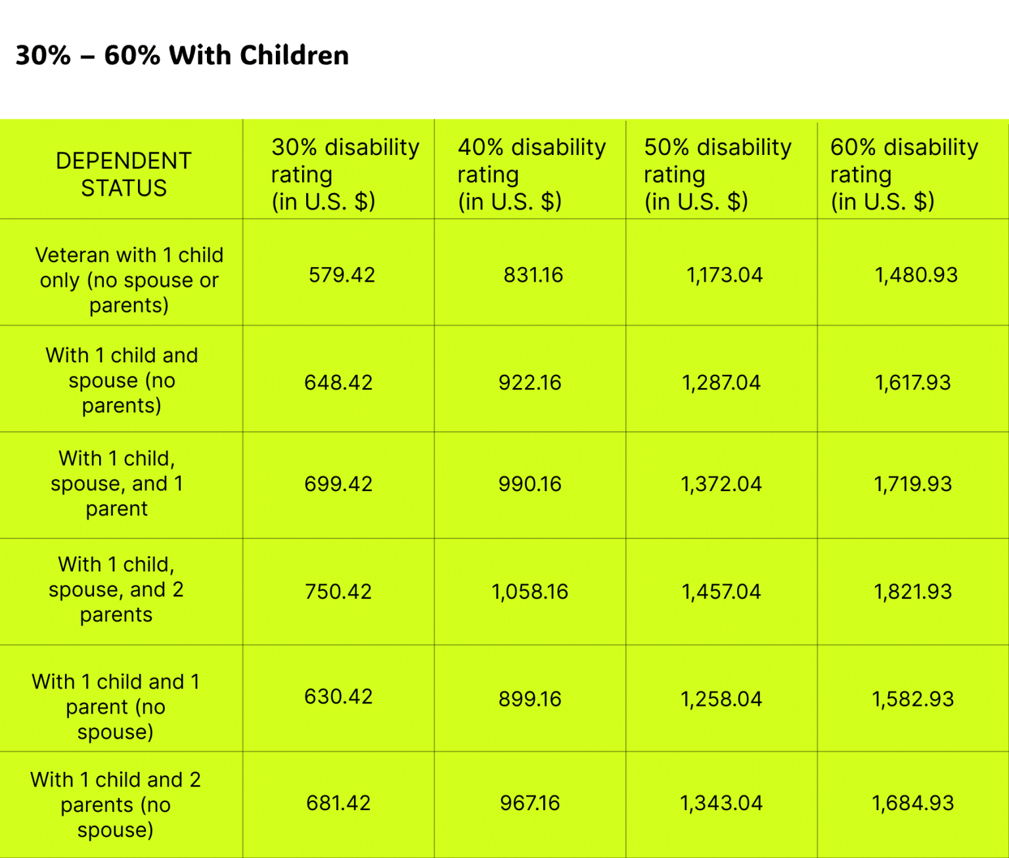The width and height of the screenshot is (1009, 858).
Task: Click the DEPENDENT STATUS column header
Action: click(x=123, y=175)
